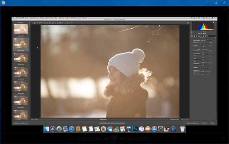Image resolution: width=229 pixels, height=144 pixels.
Task: Open the White Balance preset dropdown
Action: [206, 40]
